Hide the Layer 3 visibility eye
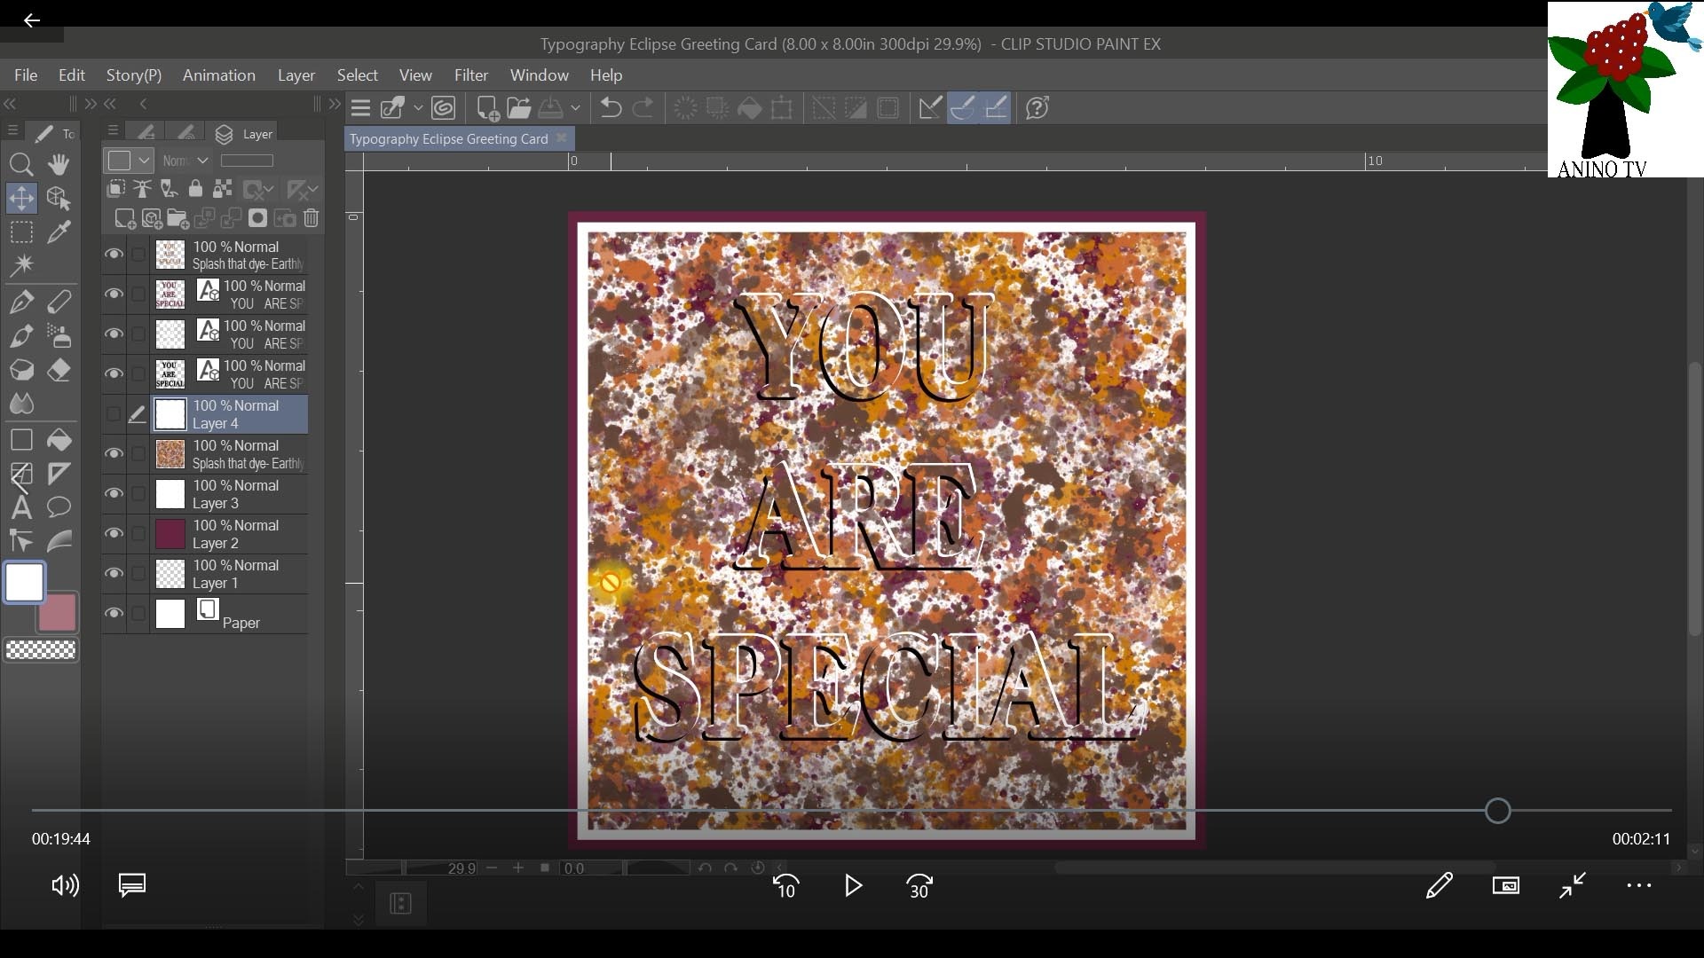The width and height of the screenshot is (1704, 958). (x=114, y=493)
